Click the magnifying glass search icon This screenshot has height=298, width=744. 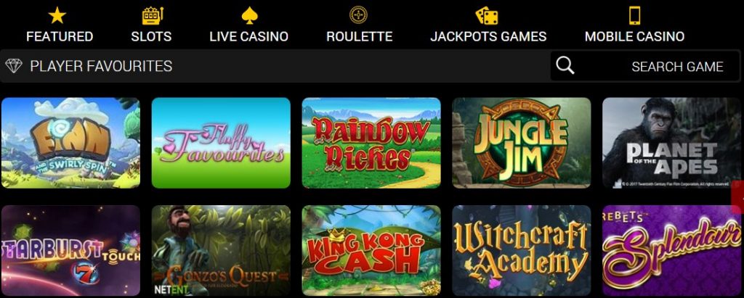[x=565, y=65]
